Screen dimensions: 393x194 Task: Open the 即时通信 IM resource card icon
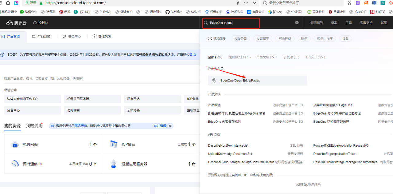pos(15,164)
